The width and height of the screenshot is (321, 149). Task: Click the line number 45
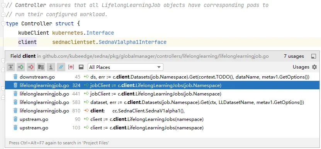78,77
